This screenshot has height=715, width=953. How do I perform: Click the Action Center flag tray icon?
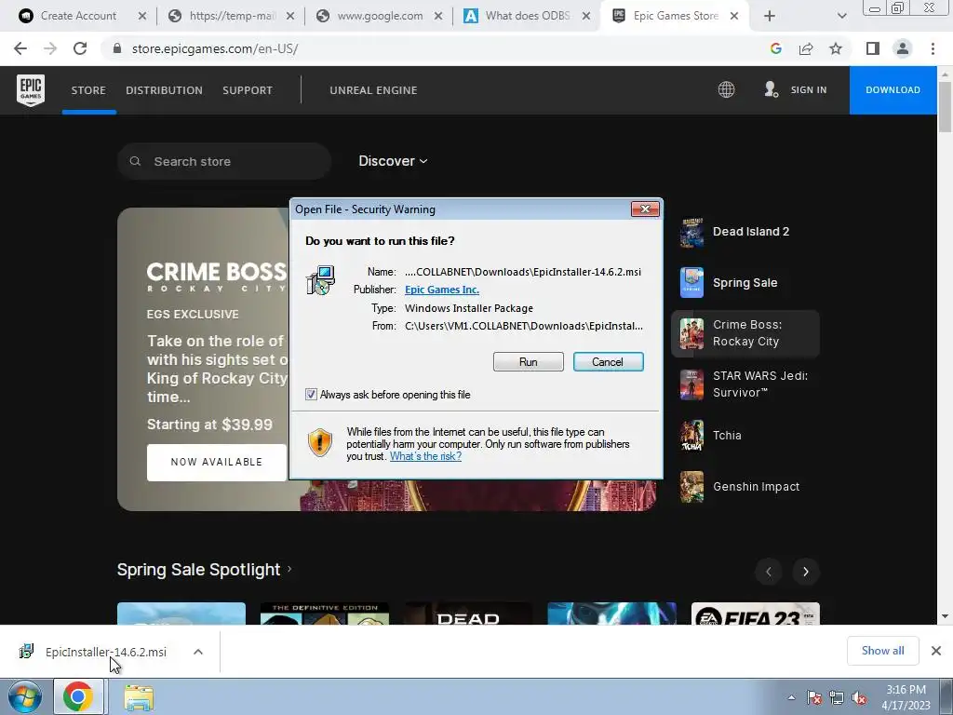click(813, 698)
